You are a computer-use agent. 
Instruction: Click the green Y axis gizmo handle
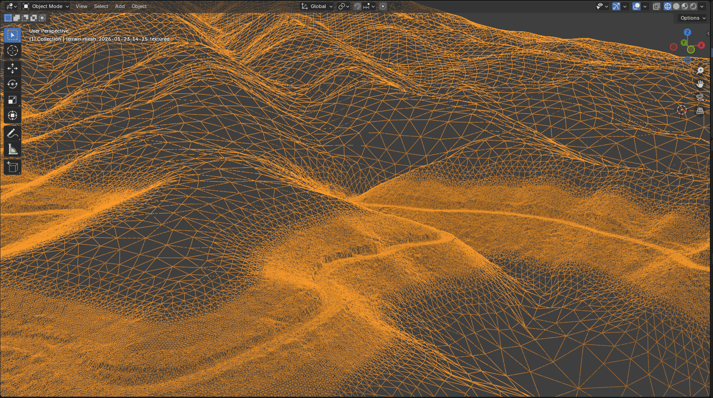684,43
